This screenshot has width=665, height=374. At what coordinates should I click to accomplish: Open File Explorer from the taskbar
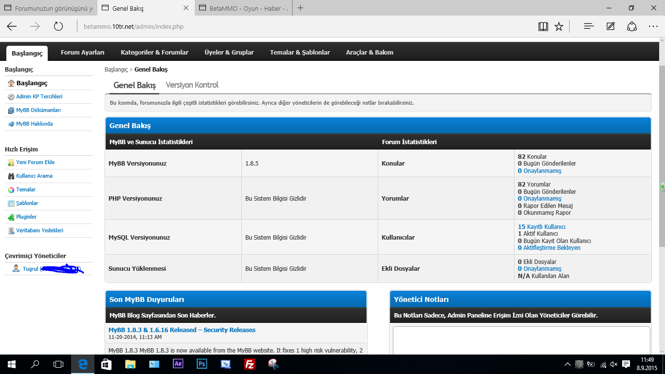click(130, 364)
